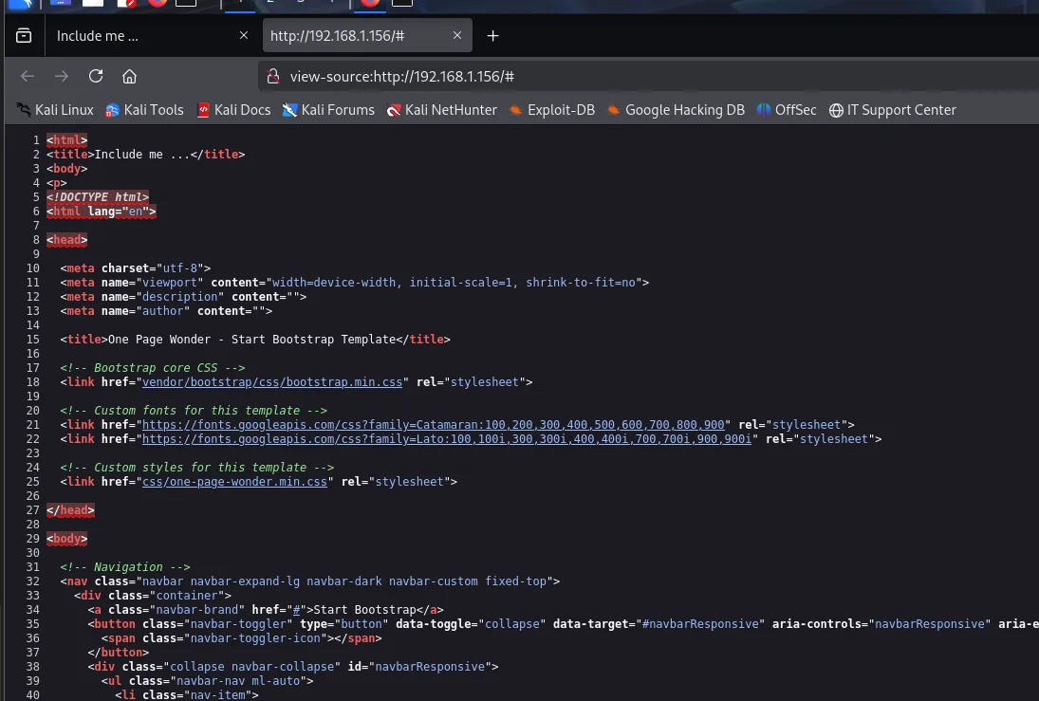This screenshot has height=701, width=1039.
Task: Open the Kali Tools bookmark
Action: coord(144,110)
